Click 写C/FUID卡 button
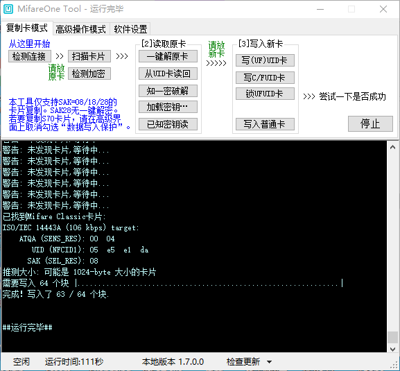This screenshot has height=371, width=400. [265, 78]
